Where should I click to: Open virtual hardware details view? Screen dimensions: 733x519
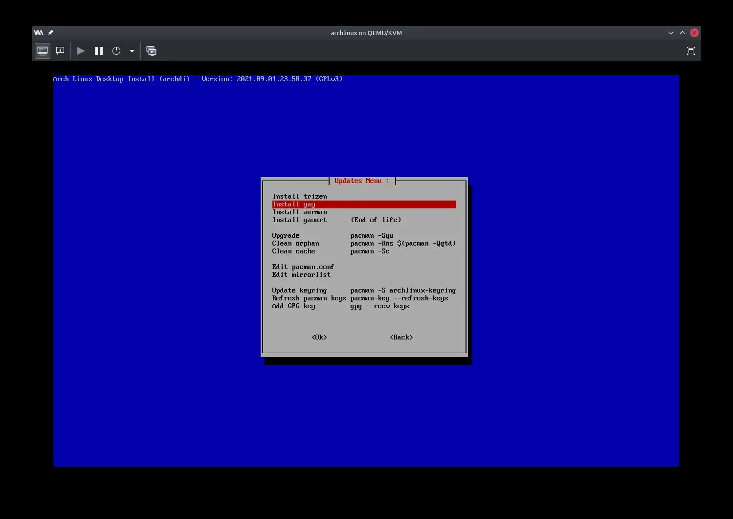[60, 51]
